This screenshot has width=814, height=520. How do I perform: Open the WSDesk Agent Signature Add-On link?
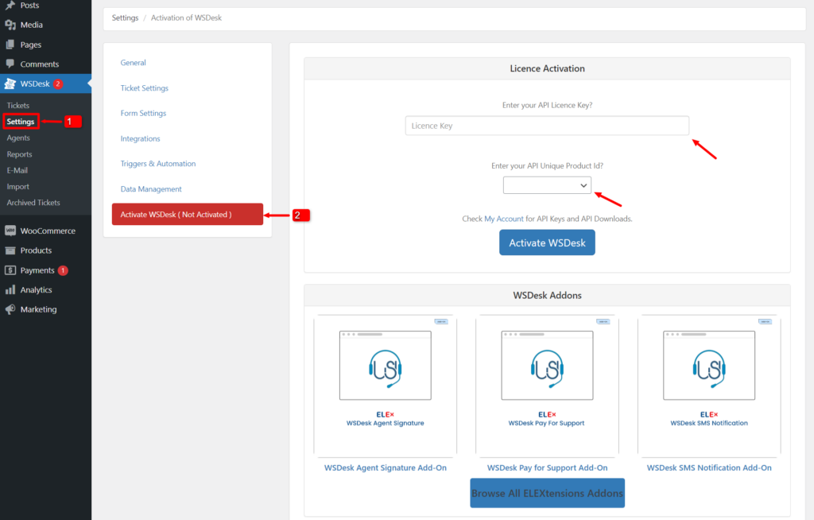[x=385, y=468]
